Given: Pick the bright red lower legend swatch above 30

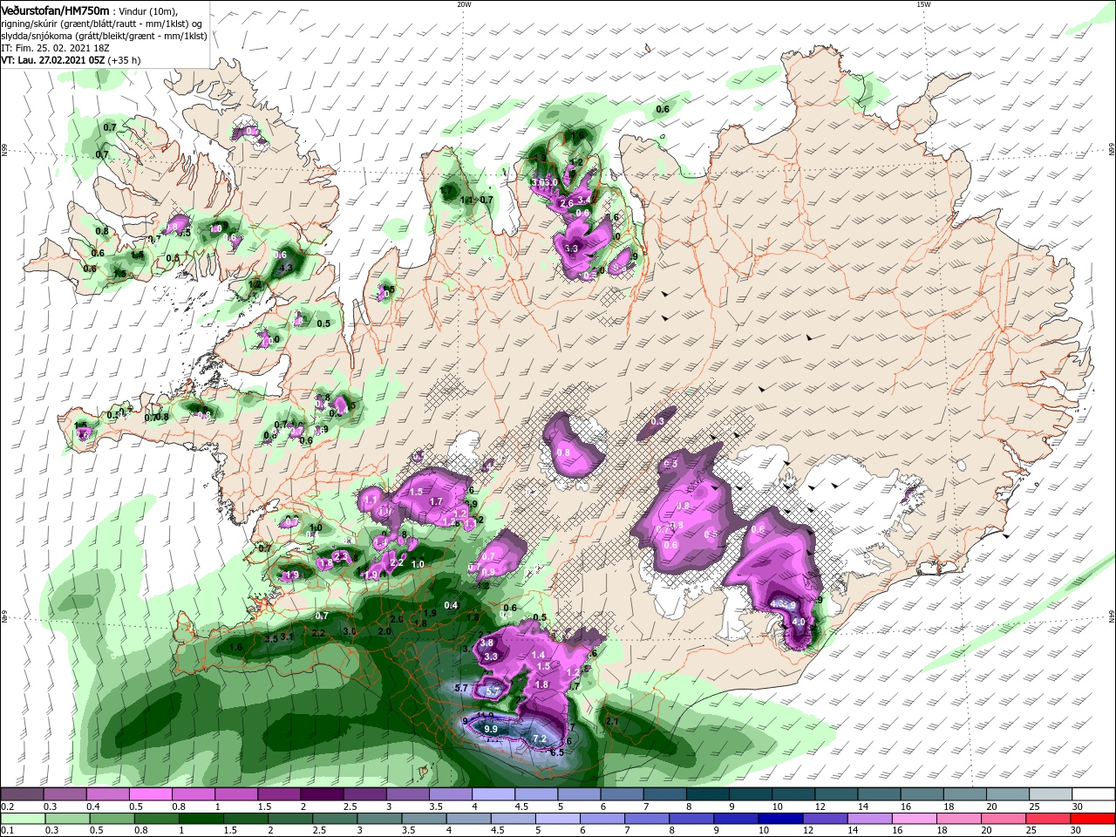Looking at the screenshot, I should 1094,819.
